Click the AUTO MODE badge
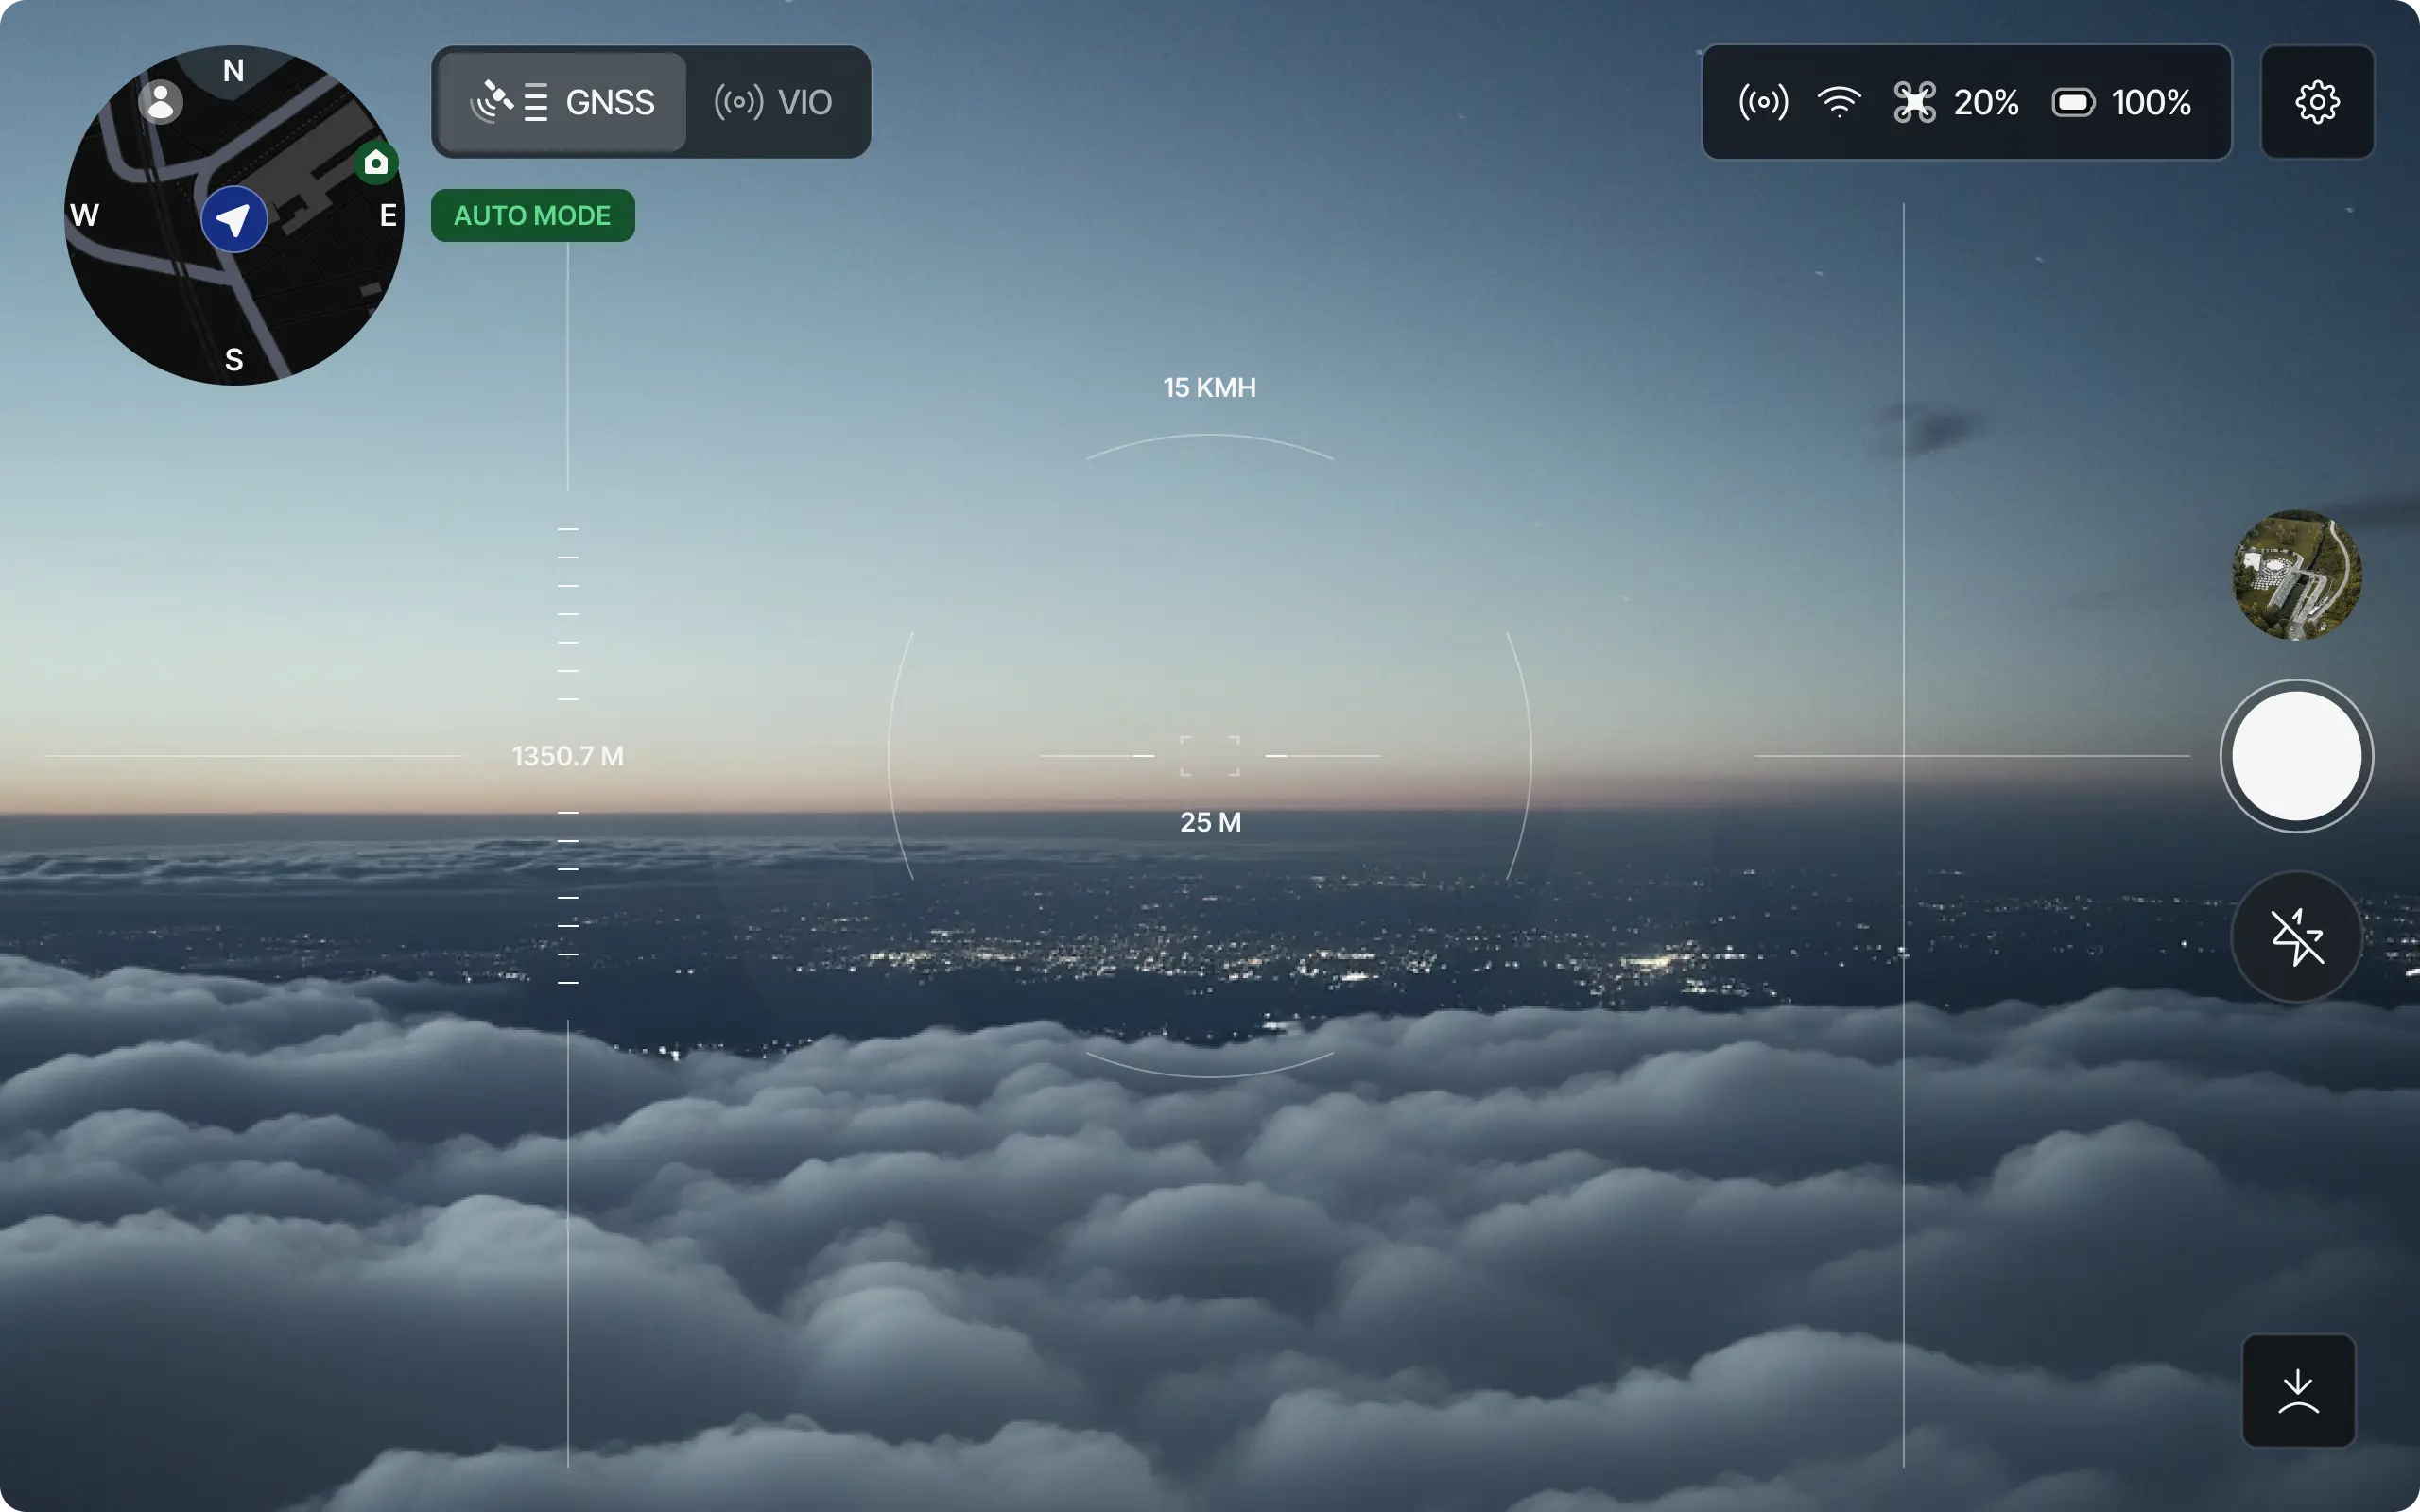Viewport: 2420px width, 1512px height. (532, 215)
